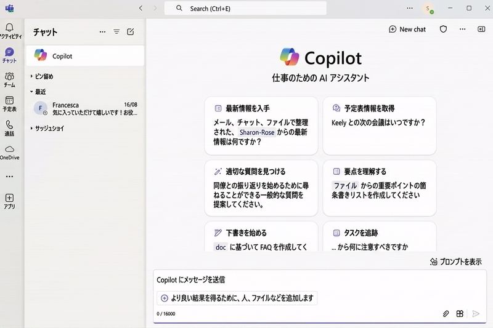Choose the 下書きを始める prompt card
Image resolution: width=493 pixels, height=328 pixels.
coord(261,236)
